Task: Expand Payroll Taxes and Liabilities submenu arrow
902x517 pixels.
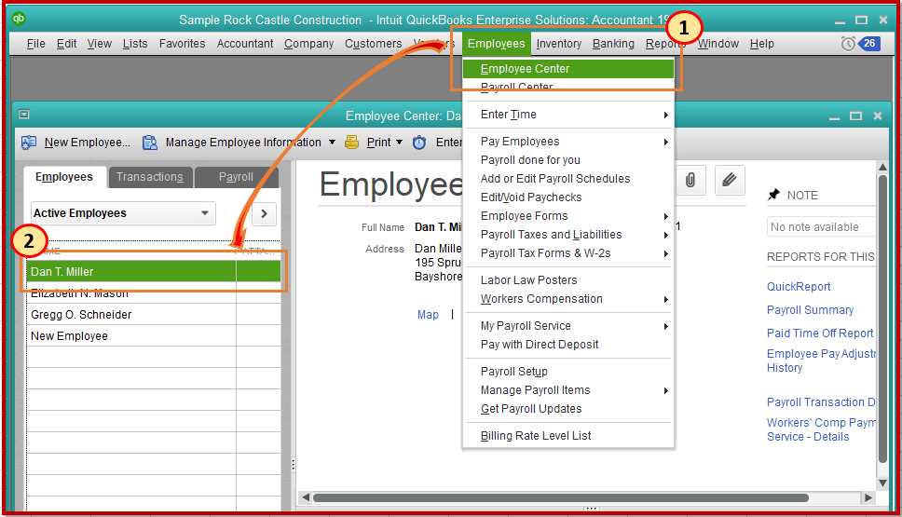Action: pos(665,235)
